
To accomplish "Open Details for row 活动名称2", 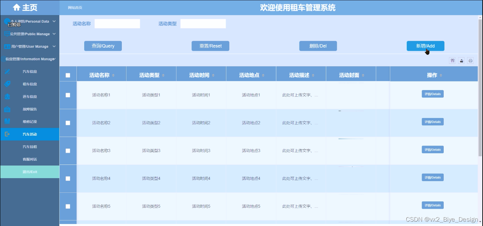I will 433,122.
